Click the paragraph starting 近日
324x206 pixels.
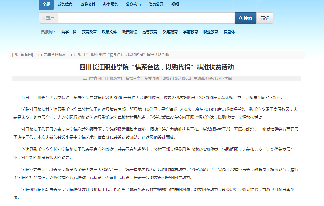point(153,98)
